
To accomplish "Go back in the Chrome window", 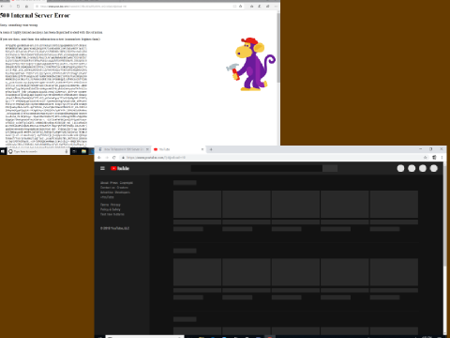I will (99, 158).
